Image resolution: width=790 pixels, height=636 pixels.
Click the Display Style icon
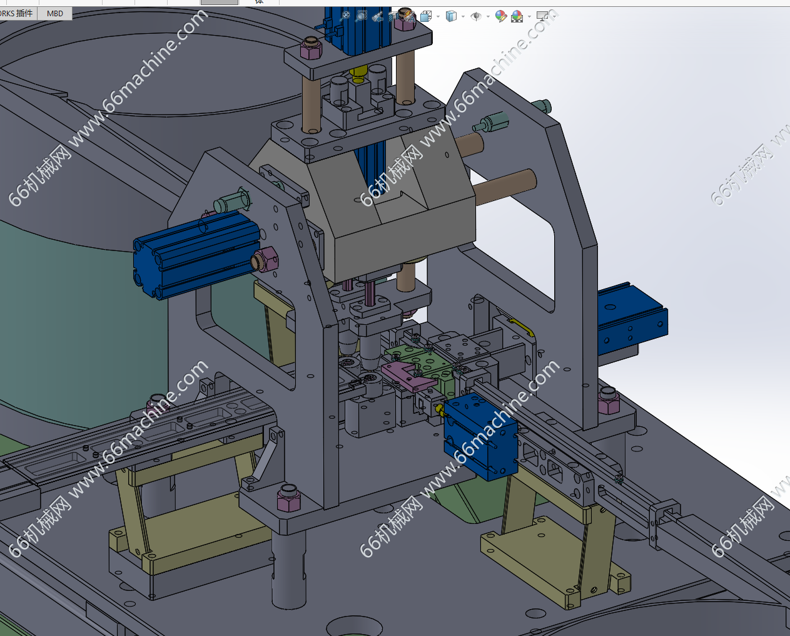pyautogui.click(x=451, y=16)
